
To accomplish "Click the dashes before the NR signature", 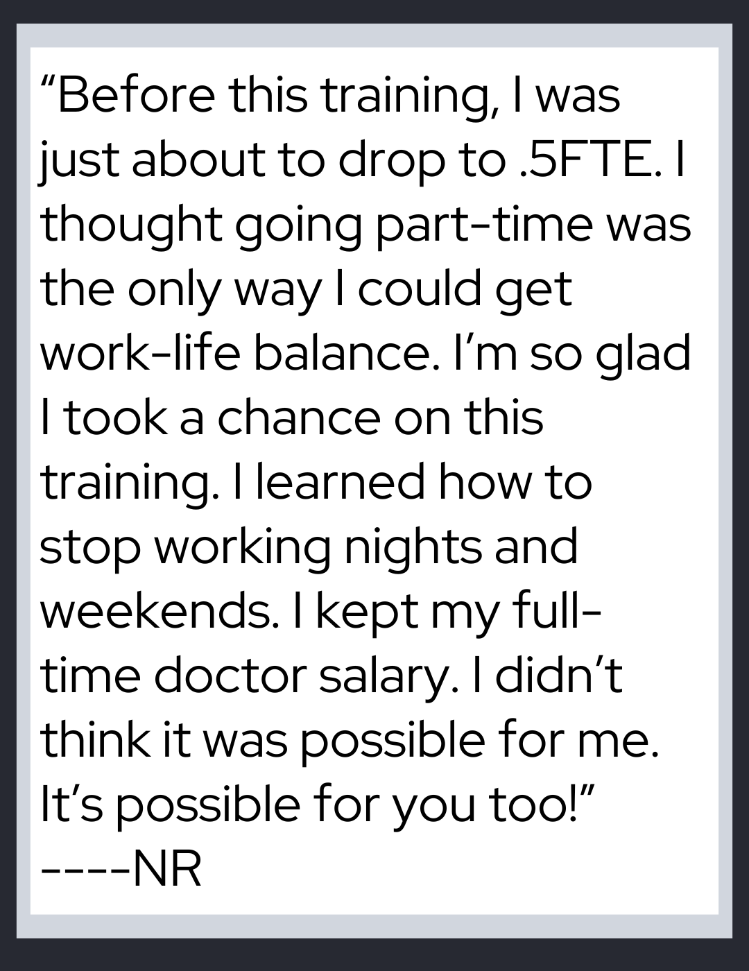I will pyautogui.click(x=85, y=870).
